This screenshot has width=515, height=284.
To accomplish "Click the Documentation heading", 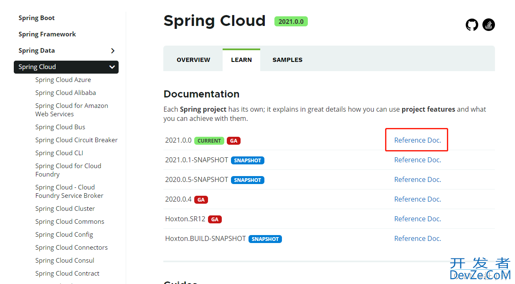I will [201, 94].
